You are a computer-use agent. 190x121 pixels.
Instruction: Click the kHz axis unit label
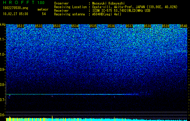coord(3,25)
